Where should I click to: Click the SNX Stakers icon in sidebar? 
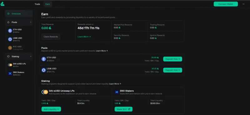10,73
